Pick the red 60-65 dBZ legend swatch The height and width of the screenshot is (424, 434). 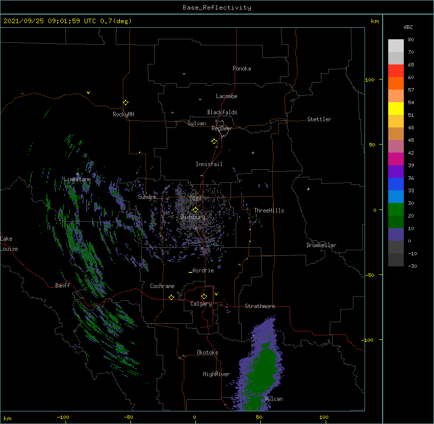click(396, 71)
